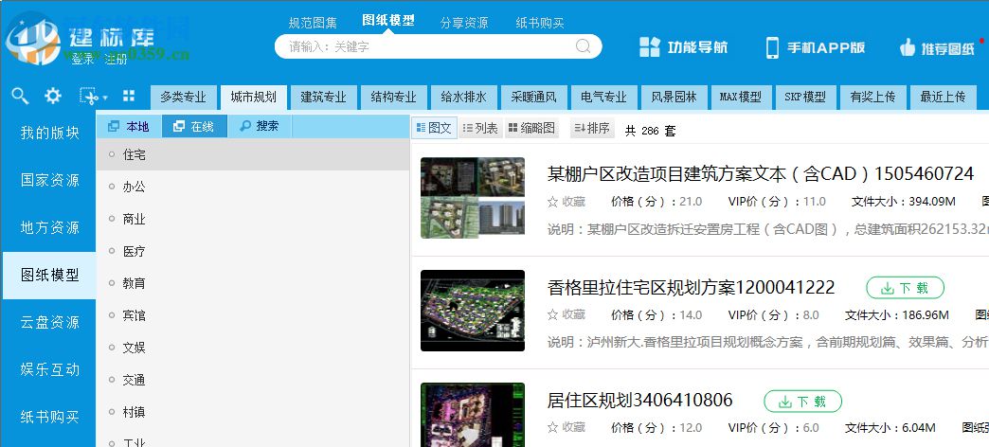This screenshot has height=447, width=989.
Task: Select the SKP模型 category tab
Action: click(805, 98)
